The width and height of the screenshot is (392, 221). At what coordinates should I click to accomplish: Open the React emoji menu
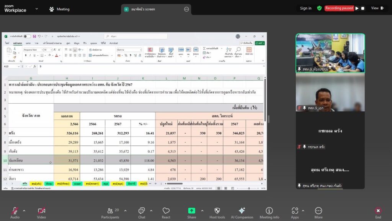pyautogui.click(x=166, y=212)
